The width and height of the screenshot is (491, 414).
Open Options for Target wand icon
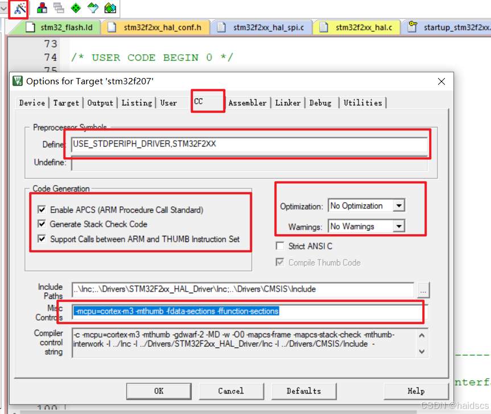coord(20,9)
